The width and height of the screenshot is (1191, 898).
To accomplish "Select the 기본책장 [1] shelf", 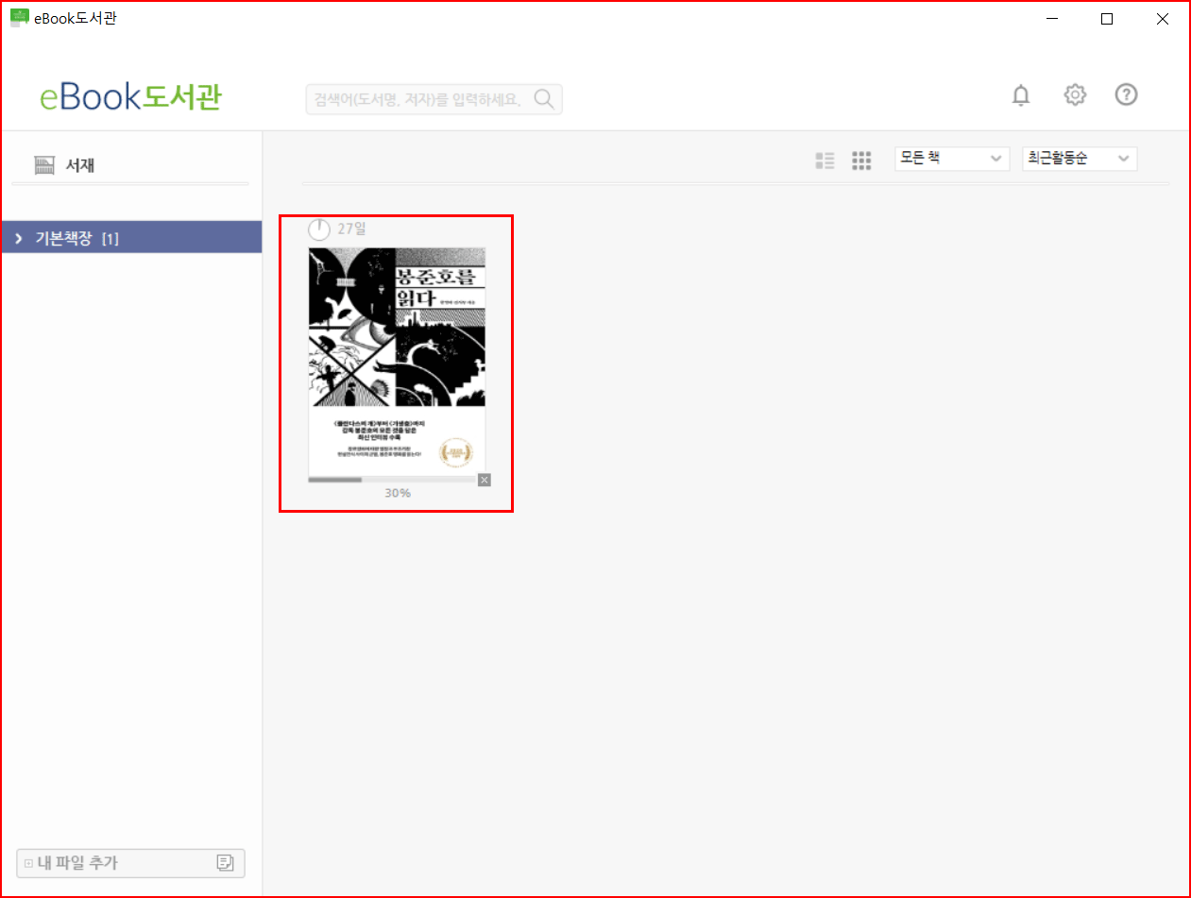I will tap(131, 237).
